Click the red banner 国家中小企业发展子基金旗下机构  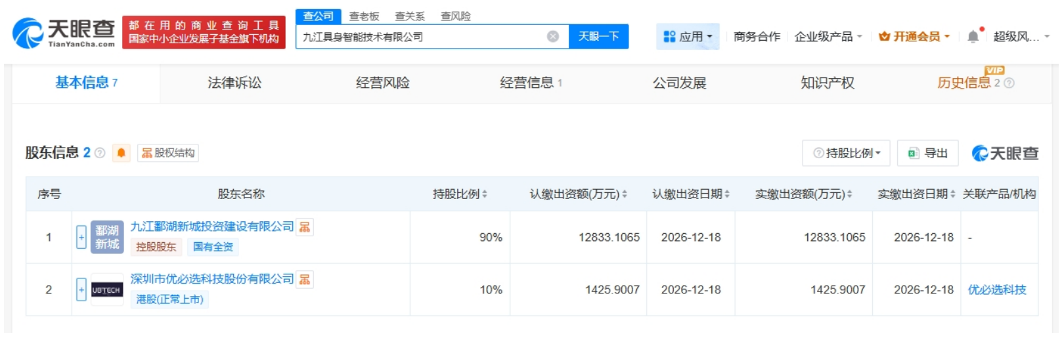(204, 32)
